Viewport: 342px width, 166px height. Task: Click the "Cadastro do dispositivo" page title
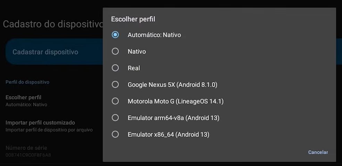coord(53,24)
